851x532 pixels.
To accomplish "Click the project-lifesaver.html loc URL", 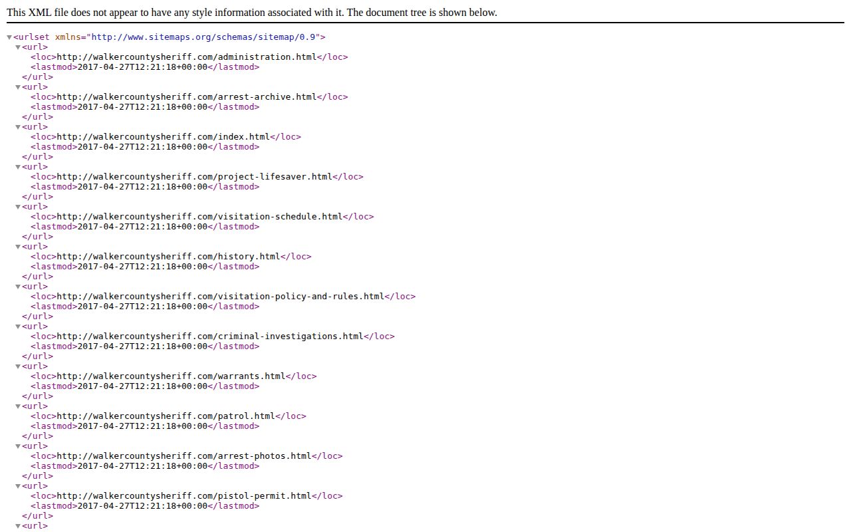I will pos(195,177).
